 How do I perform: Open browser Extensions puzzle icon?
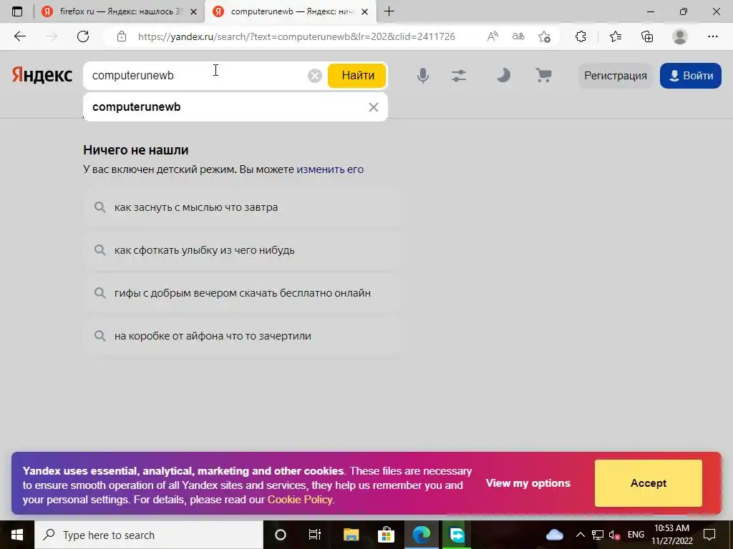[581, 36]
